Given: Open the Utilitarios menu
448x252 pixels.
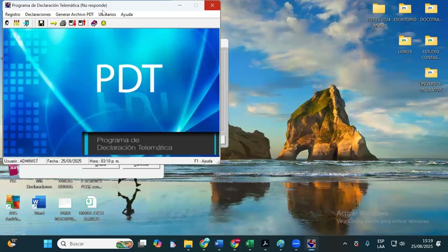Looking at the screenshot, I should point(107,14).
